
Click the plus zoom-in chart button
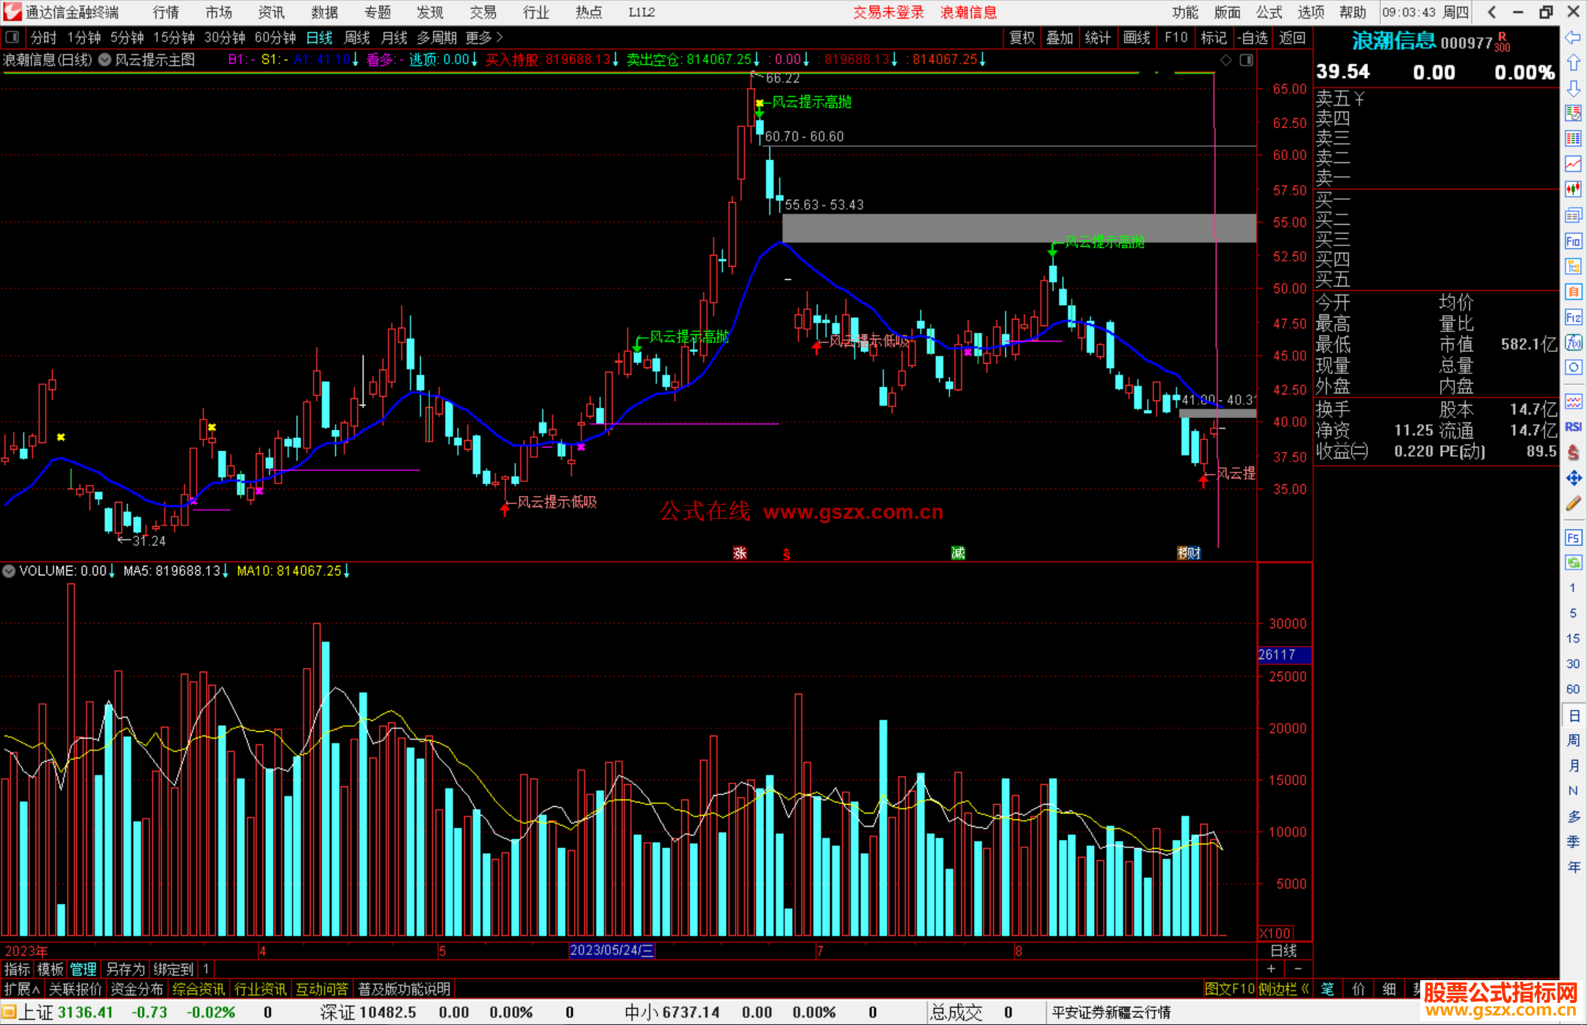(x=1272, y=969)
